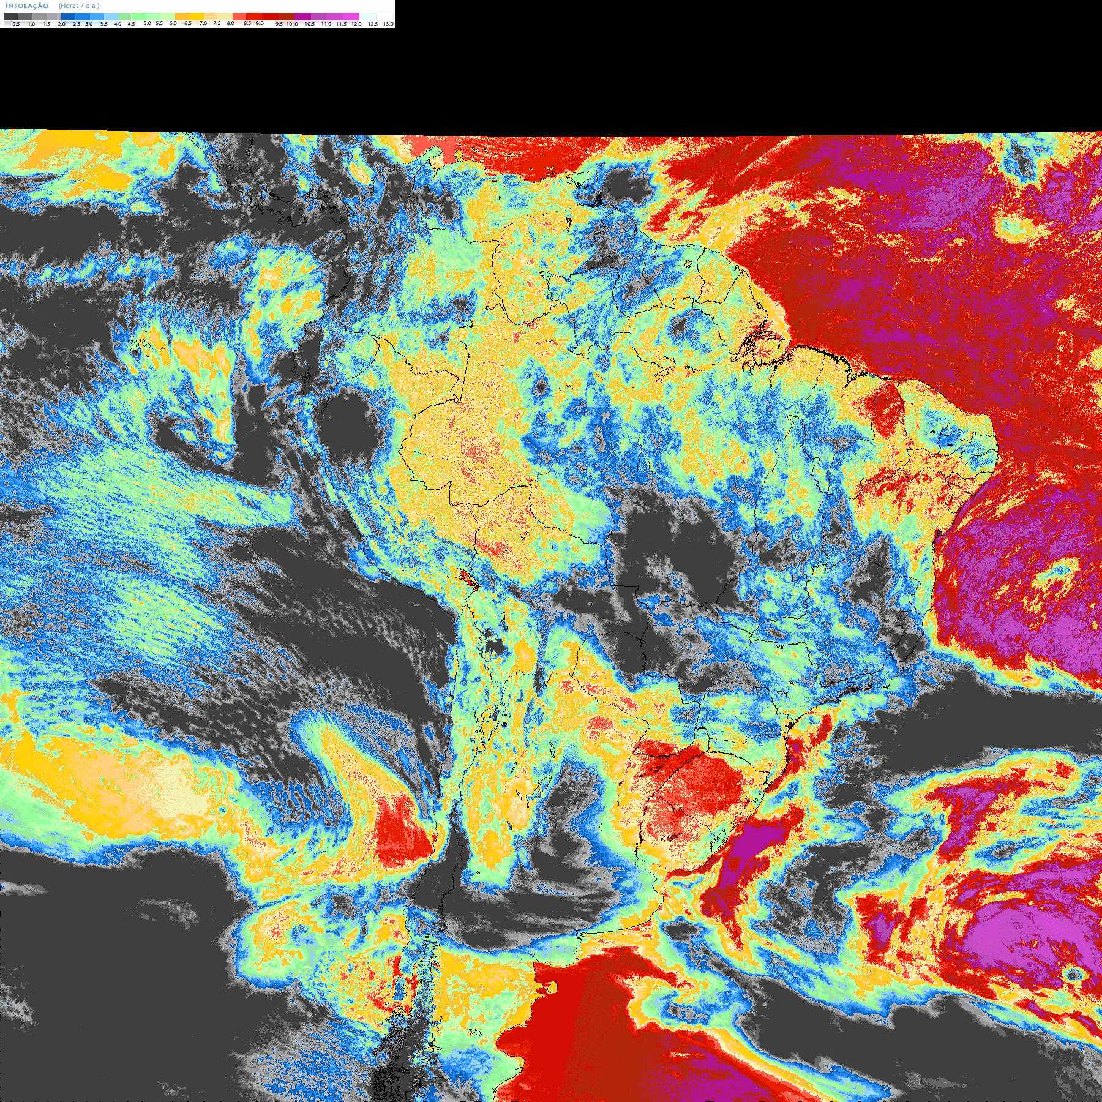This screenshot has width=1102, height=1102.
Task: Click the 6.0 scale label
Action: (x=173, y=23)
